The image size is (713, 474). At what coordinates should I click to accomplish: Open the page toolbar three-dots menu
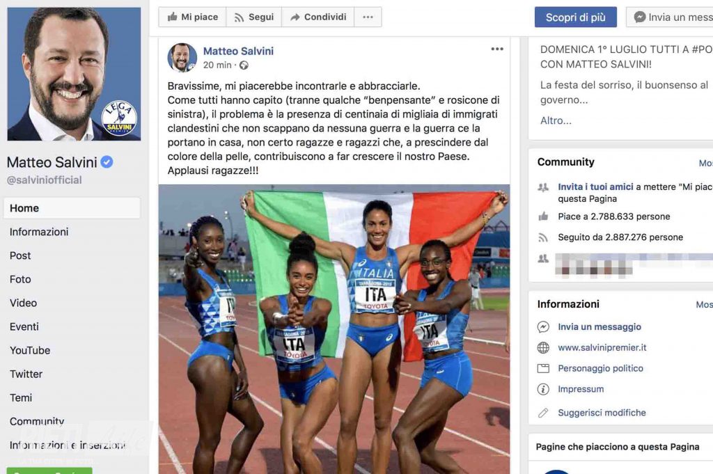click(368, 17)
